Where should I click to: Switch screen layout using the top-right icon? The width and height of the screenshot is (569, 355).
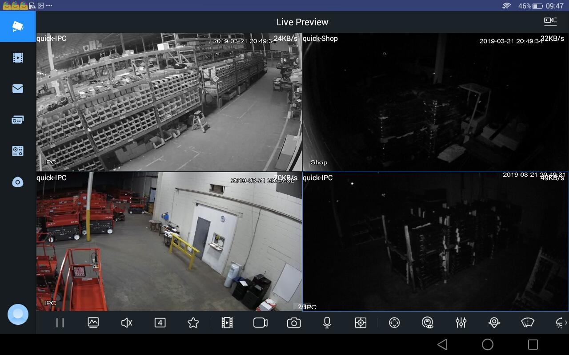[550, 21]
